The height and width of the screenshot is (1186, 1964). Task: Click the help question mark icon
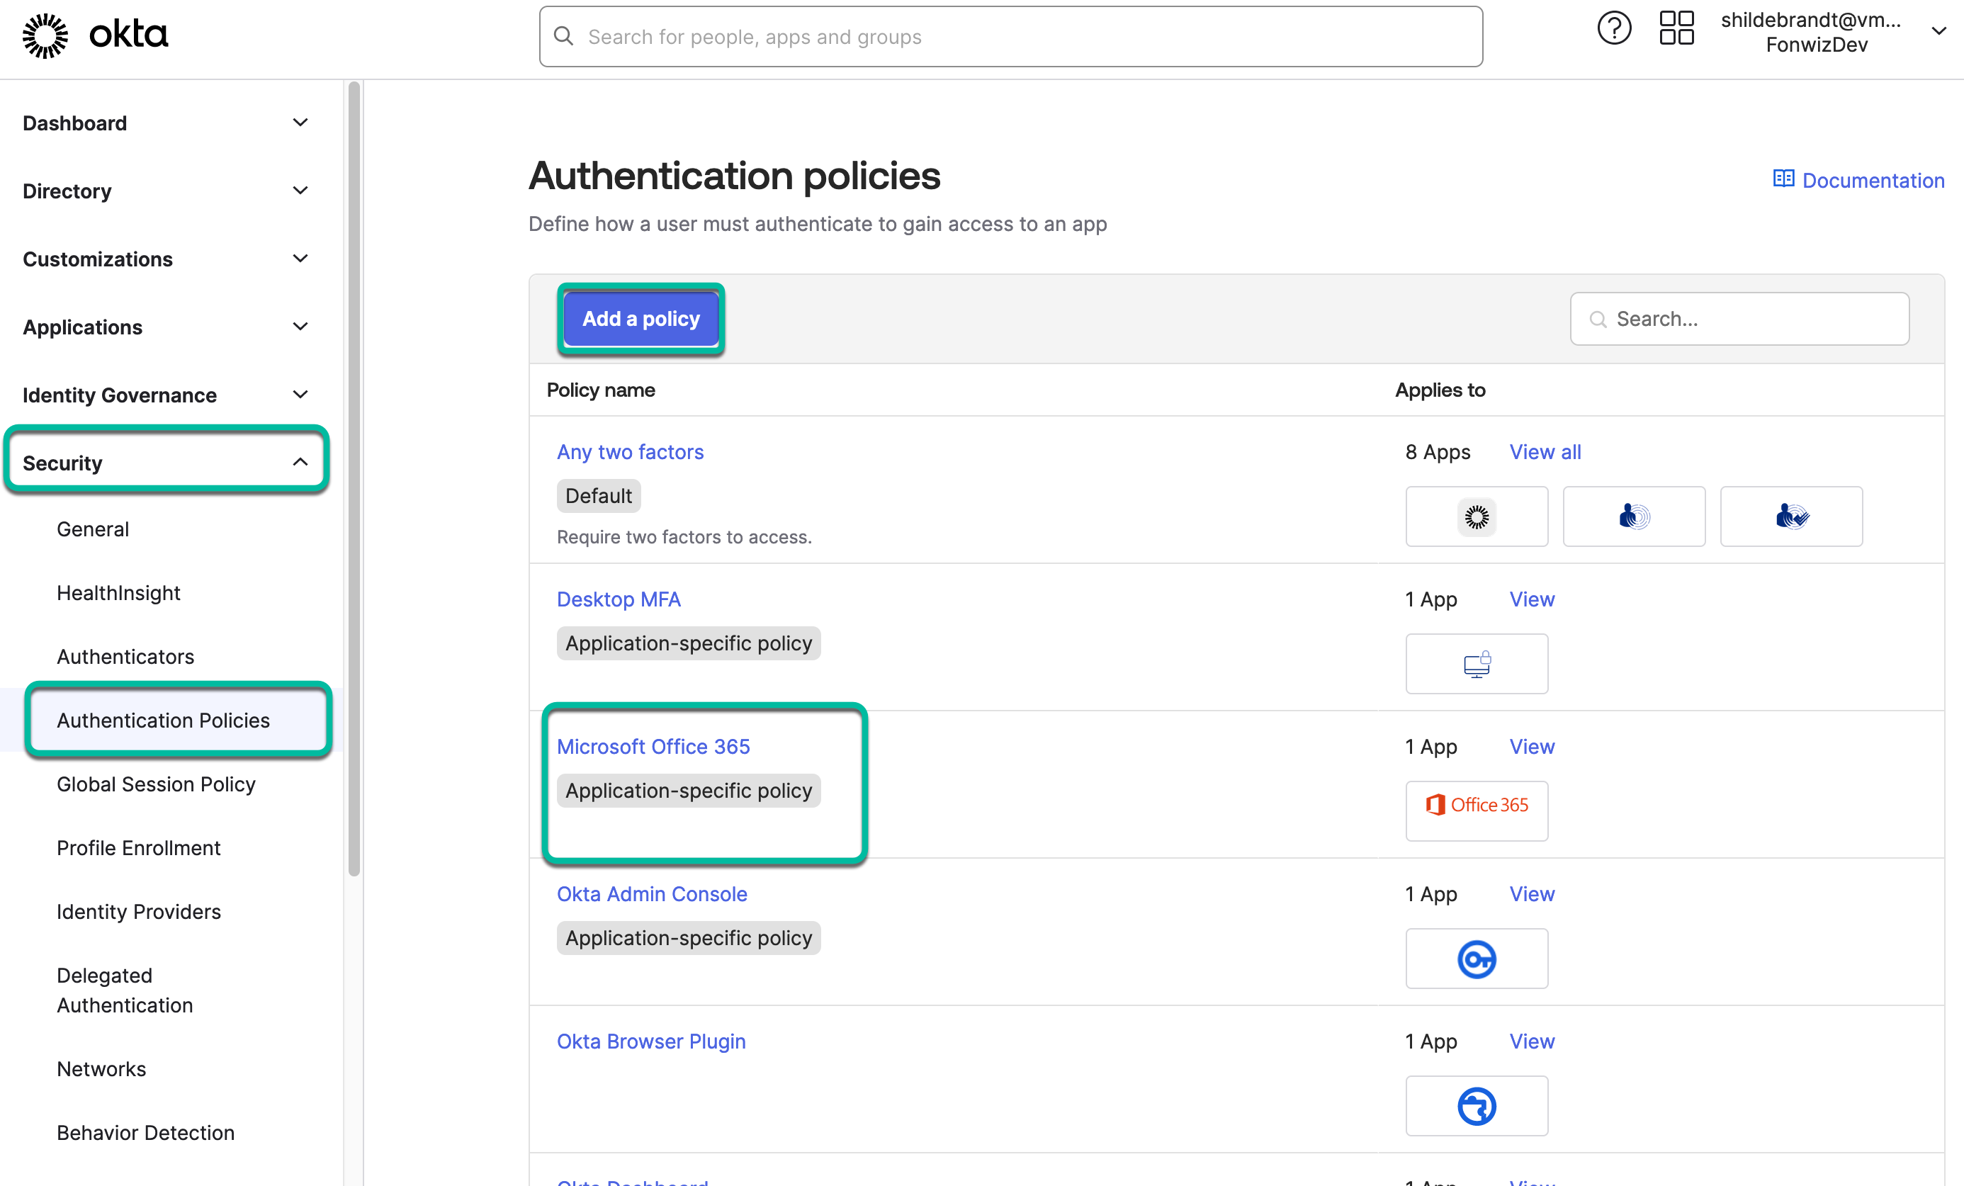pos(1613,30)
